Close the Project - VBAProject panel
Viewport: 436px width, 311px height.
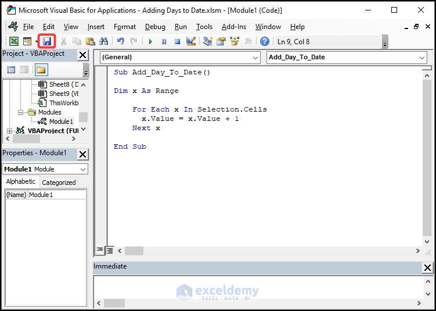[82, 55]
